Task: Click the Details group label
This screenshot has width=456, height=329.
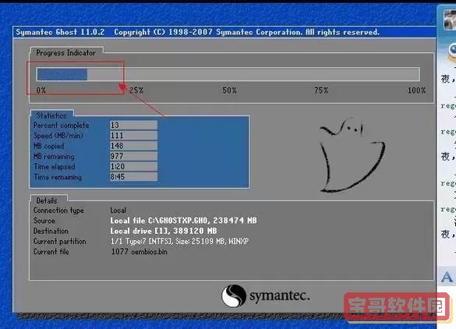Action: tap(47, 200)
